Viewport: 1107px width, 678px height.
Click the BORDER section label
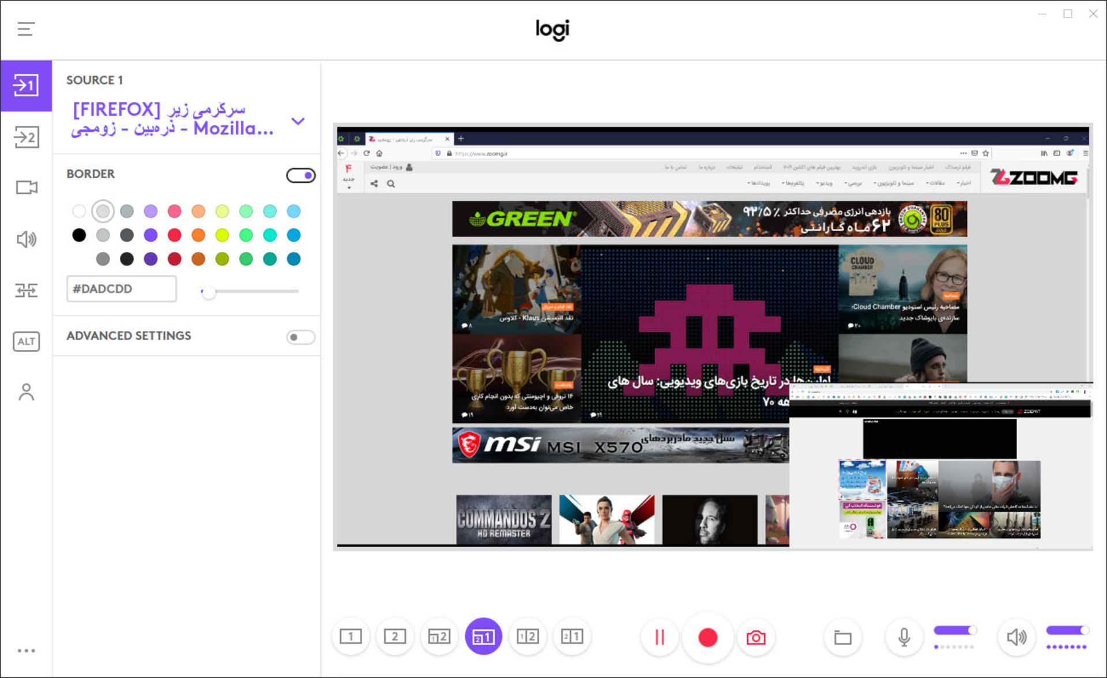click(91, 174)
